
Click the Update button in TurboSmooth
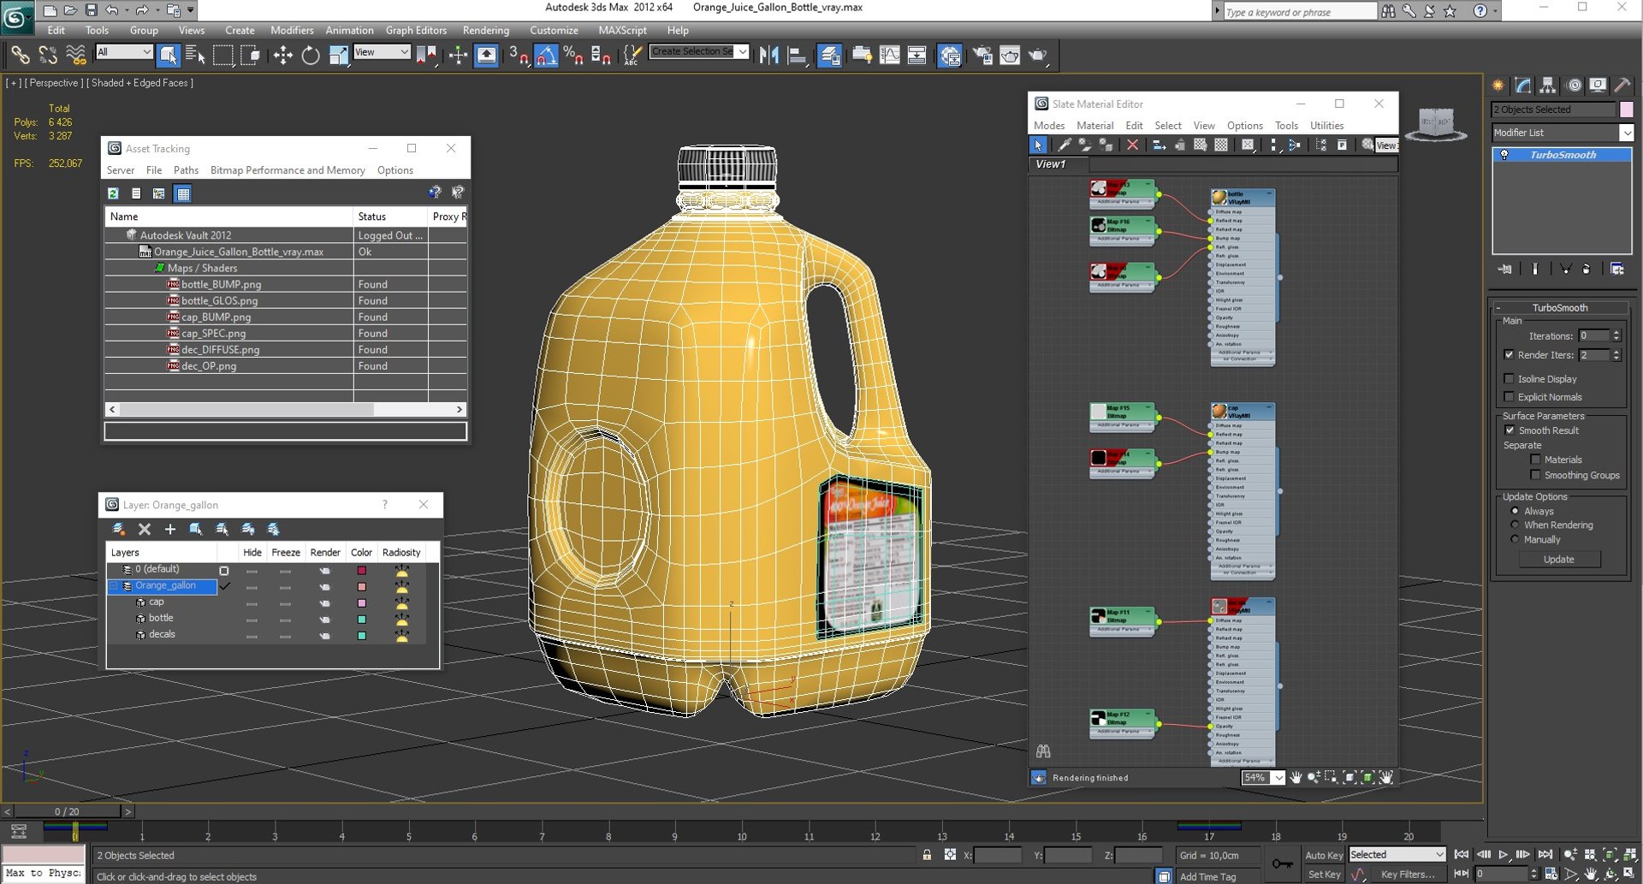coord(1558,559)
